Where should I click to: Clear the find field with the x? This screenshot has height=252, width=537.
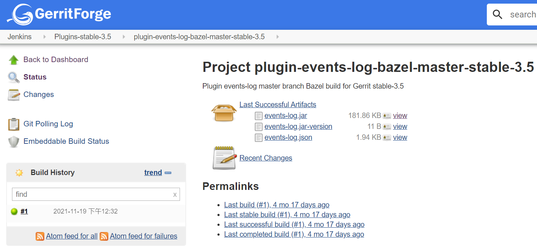175,195
